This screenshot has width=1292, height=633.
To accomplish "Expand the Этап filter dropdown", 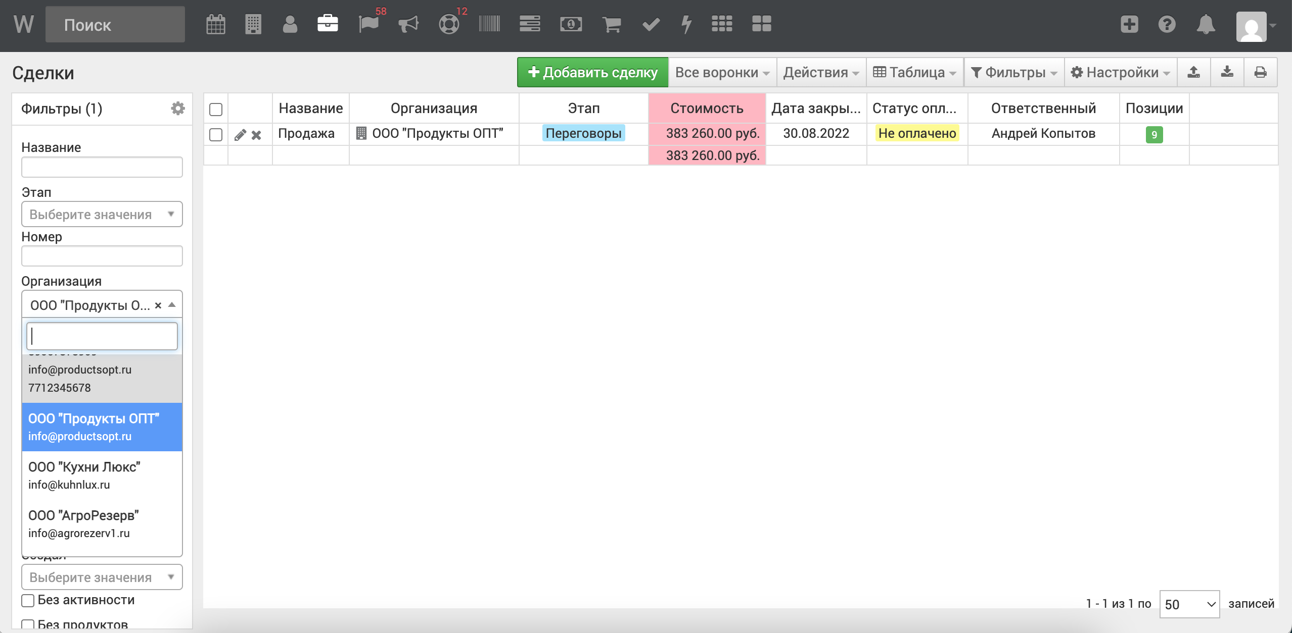I will click(x=102, y=215).
